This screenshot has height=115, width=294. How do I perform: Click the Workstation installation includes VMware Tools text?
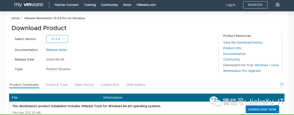(87, 106)
